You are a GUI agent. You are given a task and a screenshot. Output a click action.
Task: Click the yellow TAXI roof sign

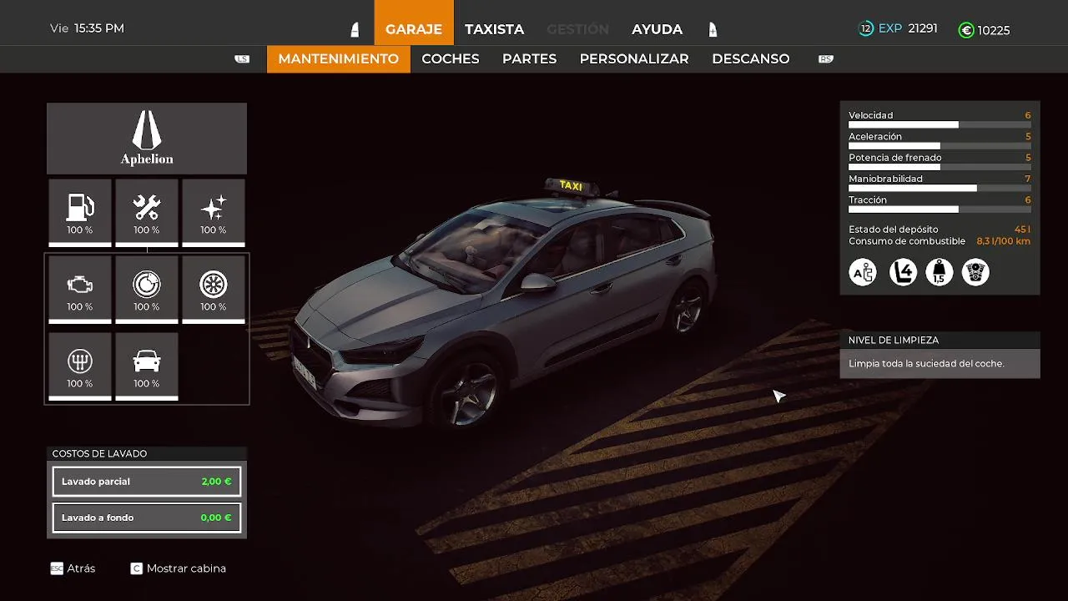click(x=572, y=186)
